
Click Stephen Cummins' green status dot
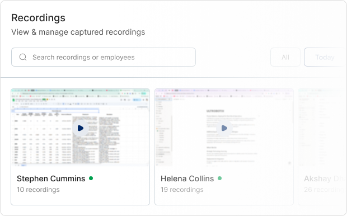(91, 178)
